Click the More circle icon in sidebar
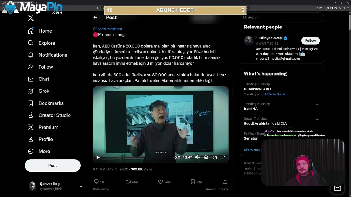 [31, 151]
